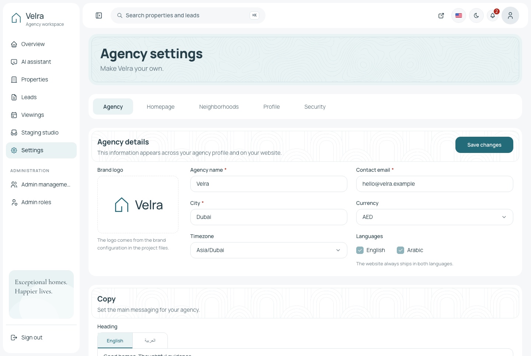Image resolution: width=531 pixels, height=356 pixels.
Task: Select the العربية heading tab
Action: coord(150,341)
